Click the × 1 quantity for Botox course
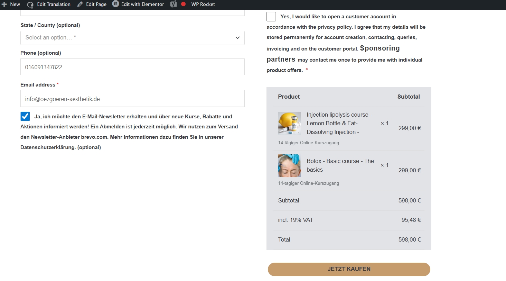Screen dimensions: 506x281 [384, 165]
